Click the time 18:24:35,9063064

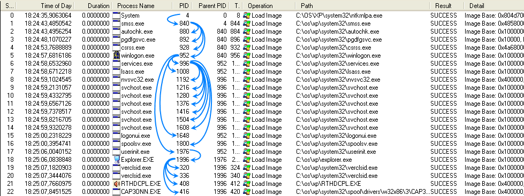(x=48, y=15)
